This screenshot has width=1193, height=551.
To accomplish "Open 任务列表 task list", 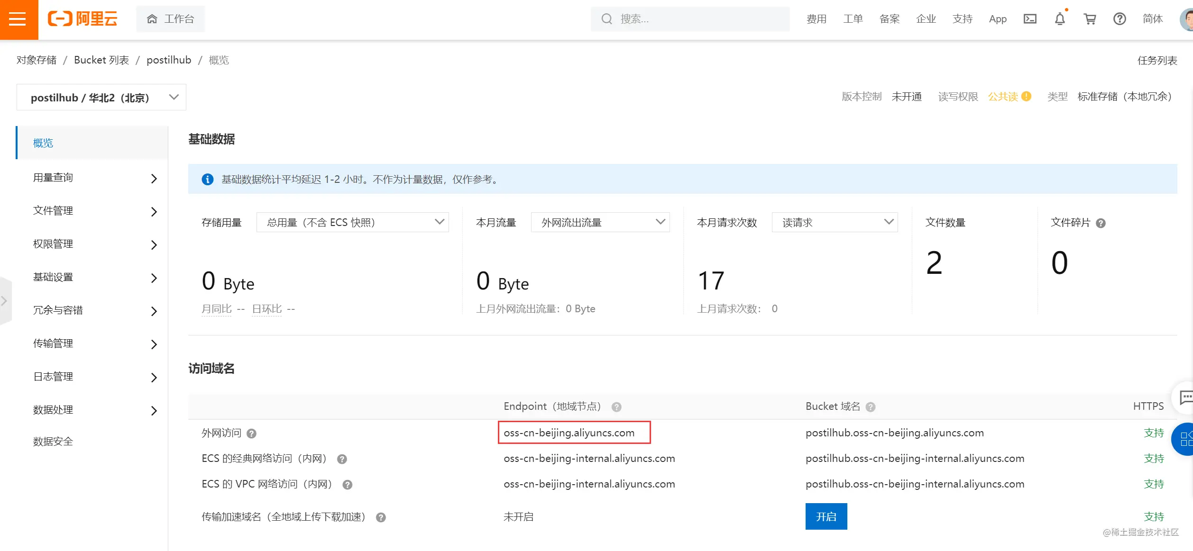I will [x=1157, y=60].
